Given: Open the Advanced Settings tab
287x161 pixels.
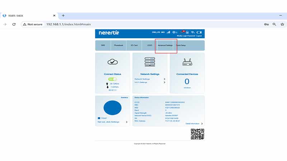Looking at the screenshot, I should coord(165,45).
